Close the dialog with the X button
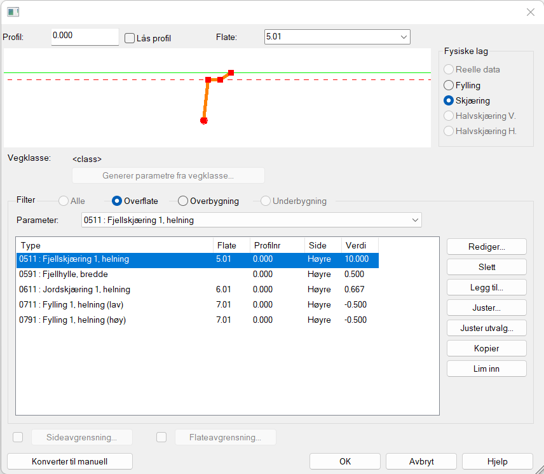This screenshot has width=544, height=474. click(x=530, y=11)
